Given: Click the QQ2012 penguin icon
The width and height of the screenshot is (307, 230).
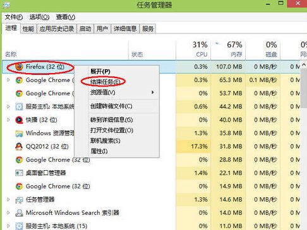Looking at the screenshot, I should coord(19,146).
